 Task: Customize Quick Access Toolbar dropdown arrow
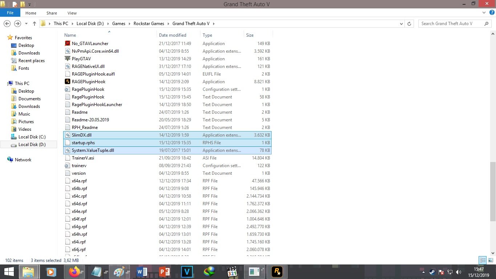[x=29, y=4]
